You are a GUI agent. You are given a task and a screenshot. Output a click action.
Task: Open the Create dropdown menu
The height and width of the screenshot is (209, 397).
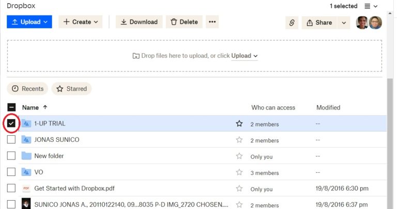[81, 22]
